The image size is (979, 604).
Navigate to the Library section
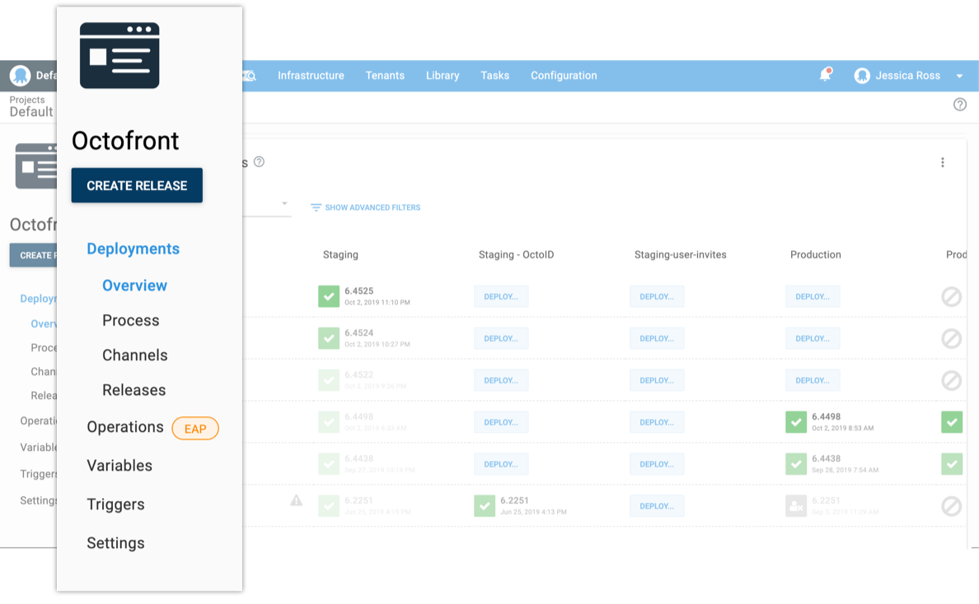pyautogui.click(x=443, y=75)
